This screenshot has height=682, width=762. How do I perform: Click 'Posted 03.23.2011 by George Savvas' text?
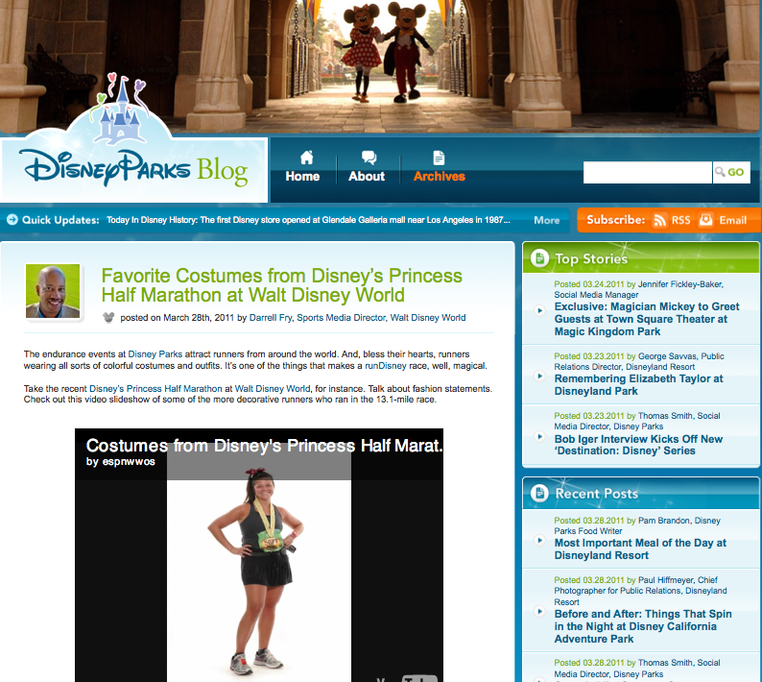[x=627, y=356]
